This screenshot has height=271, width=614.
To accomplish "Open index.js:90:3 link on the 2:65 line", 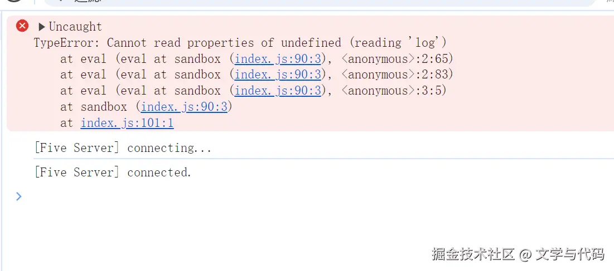I will [x=278, y=59].
